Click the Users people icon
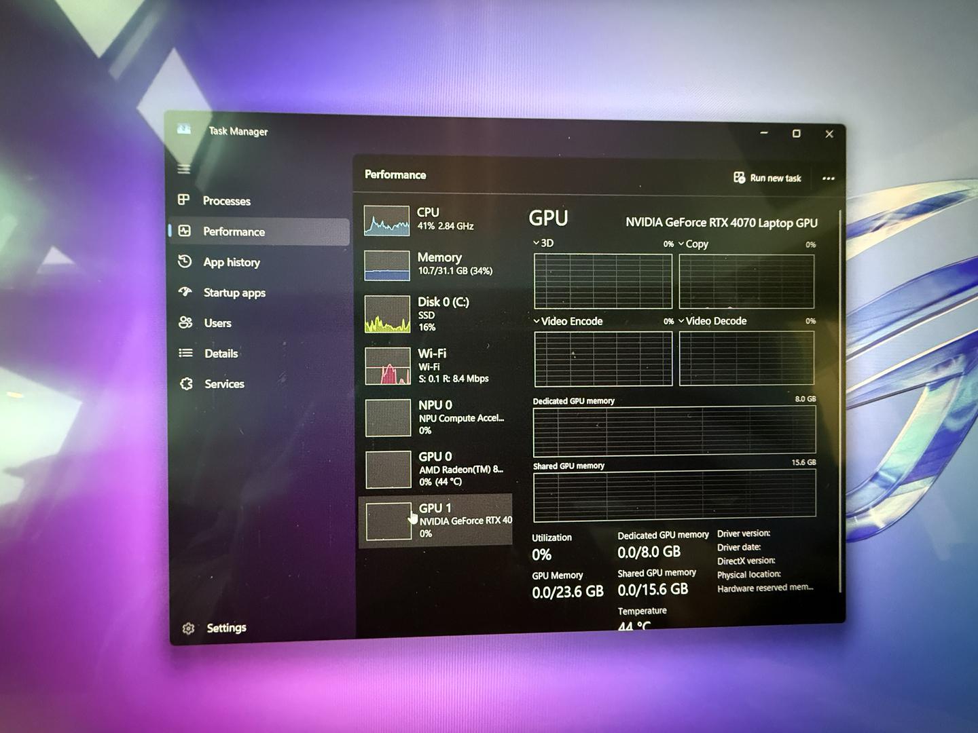978x733 pixels. [185, 322]
